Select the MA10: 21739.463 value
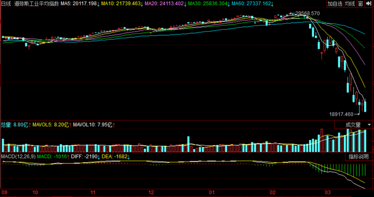 coord(121,4)
